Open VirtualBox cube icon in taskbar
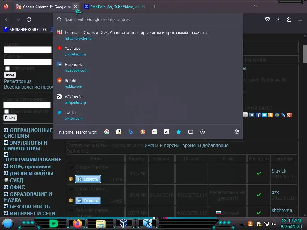 123,223
